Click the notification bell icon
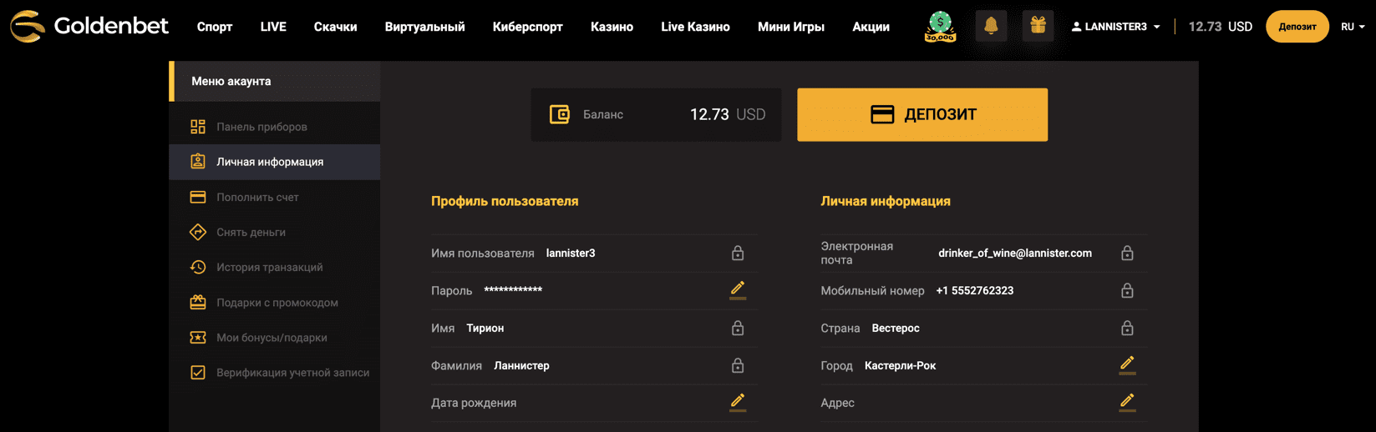The width and height of the screenshot is (1376, 432). click(x=991, y=26)
